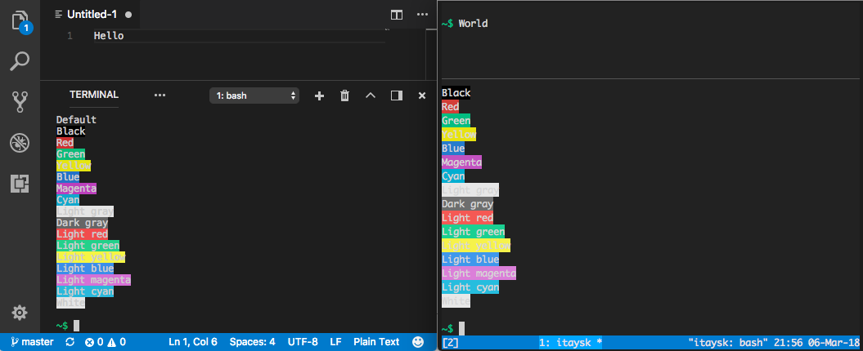This screenshot has width=863, height=351.
Task: Click Blue line in VS Code terminal
Action: (x=68, y=177)
